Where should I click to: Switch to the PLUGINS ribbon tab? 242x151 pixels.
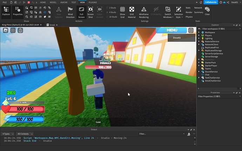click(x=93, y=2)
